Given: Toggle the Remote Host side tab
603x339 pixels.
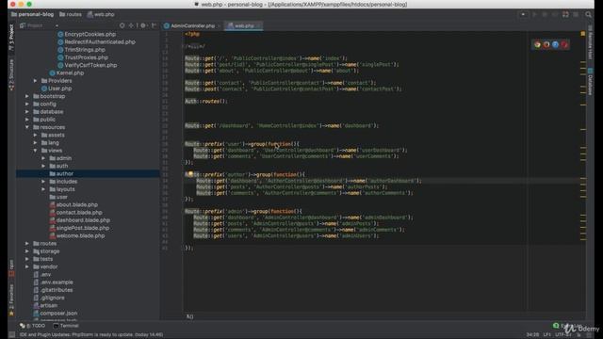Looking at the screenshot, I should pos(591,42).
